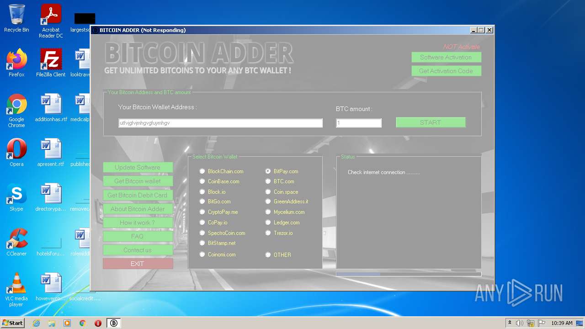Open the FAQ button

point(138,236)
